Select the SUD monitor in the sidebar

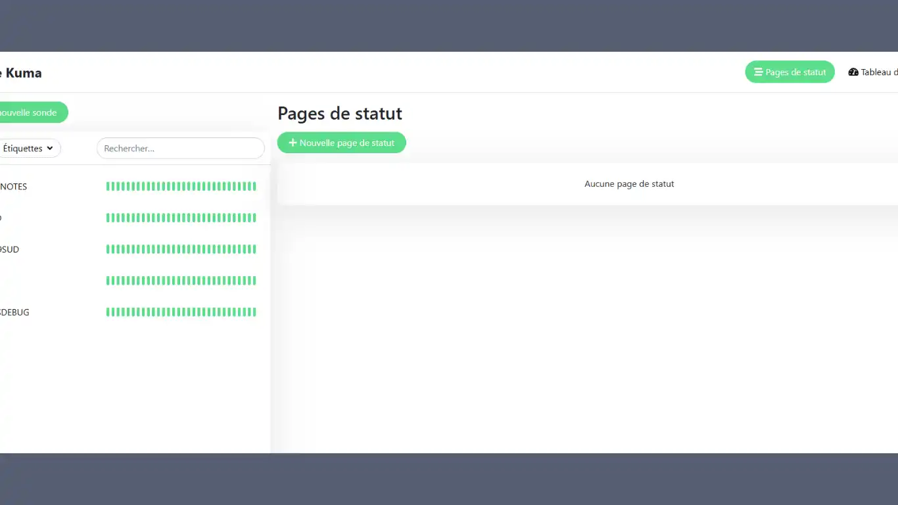(x=66, y=249)
